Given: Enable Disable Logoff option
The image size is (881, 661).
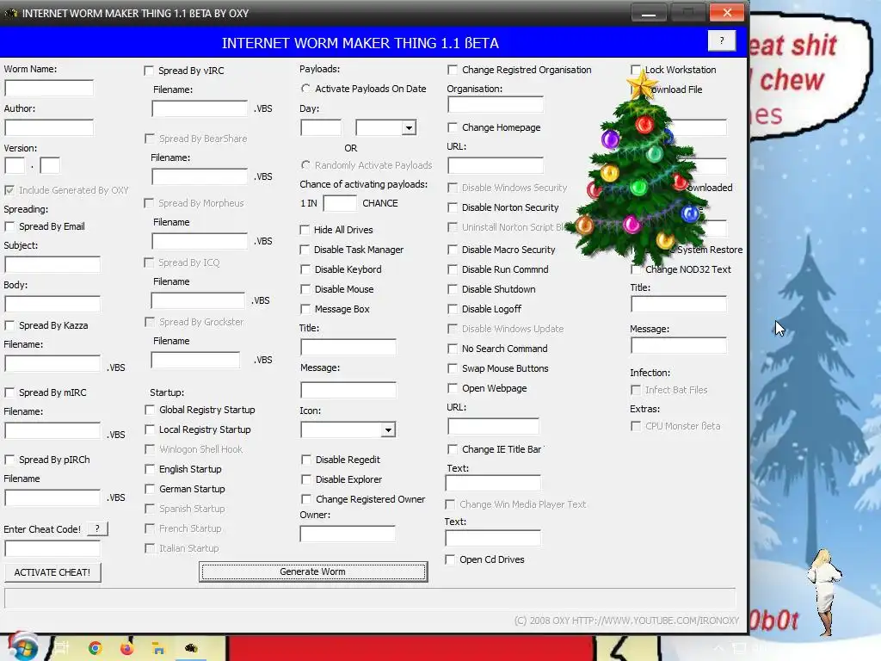Looking at the screenshot, I should click(453, 309).
